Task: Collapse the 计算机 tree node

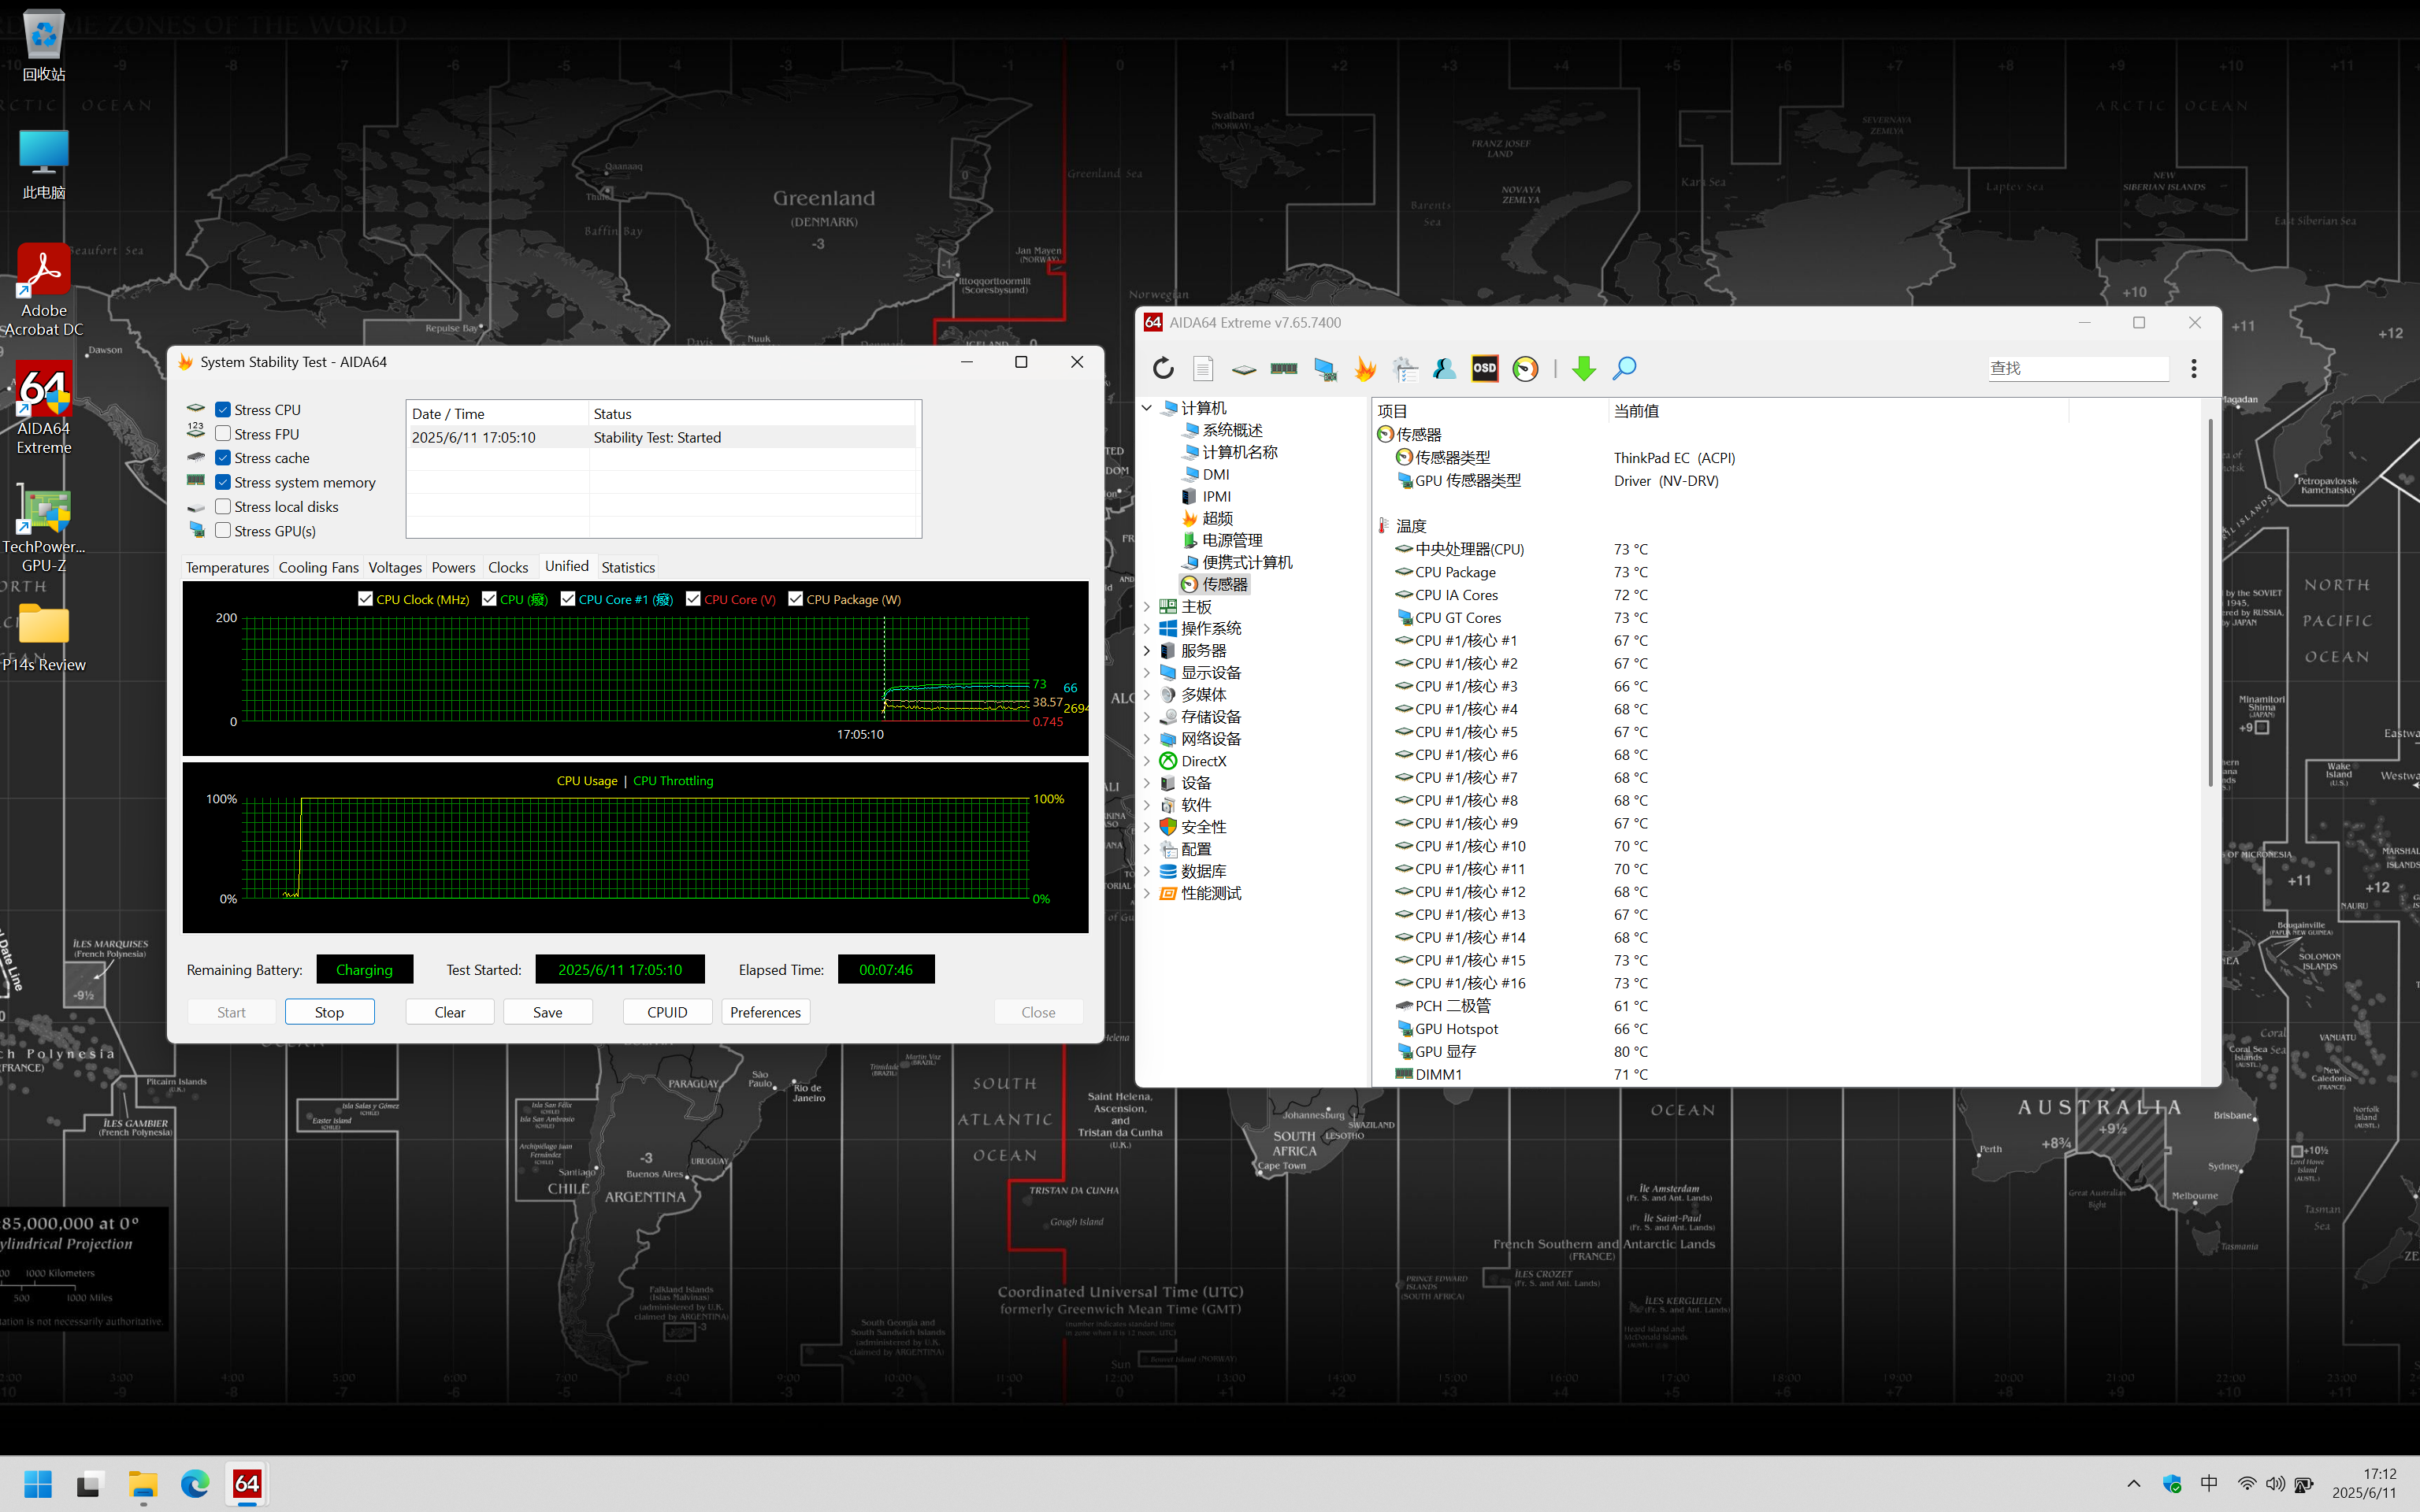Action: tap(1147, 408)
